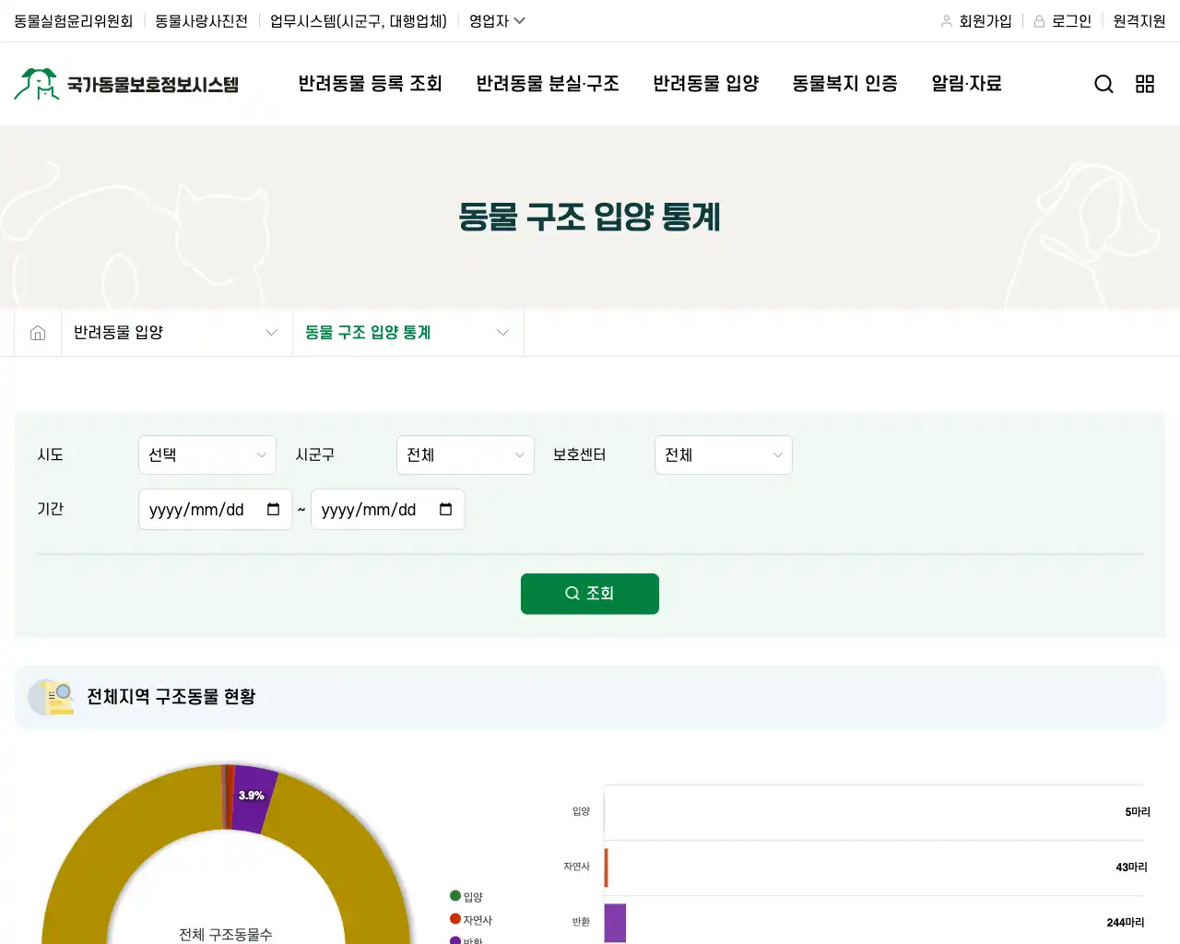Click the orange 자연사 bar in chart

607,867
